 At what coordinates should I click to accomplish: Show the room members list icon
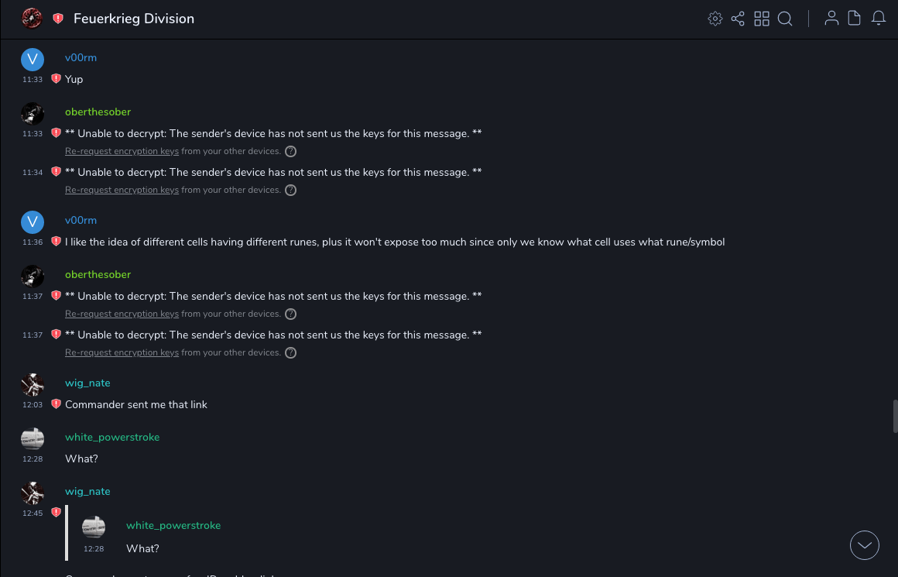pos(831,19)
